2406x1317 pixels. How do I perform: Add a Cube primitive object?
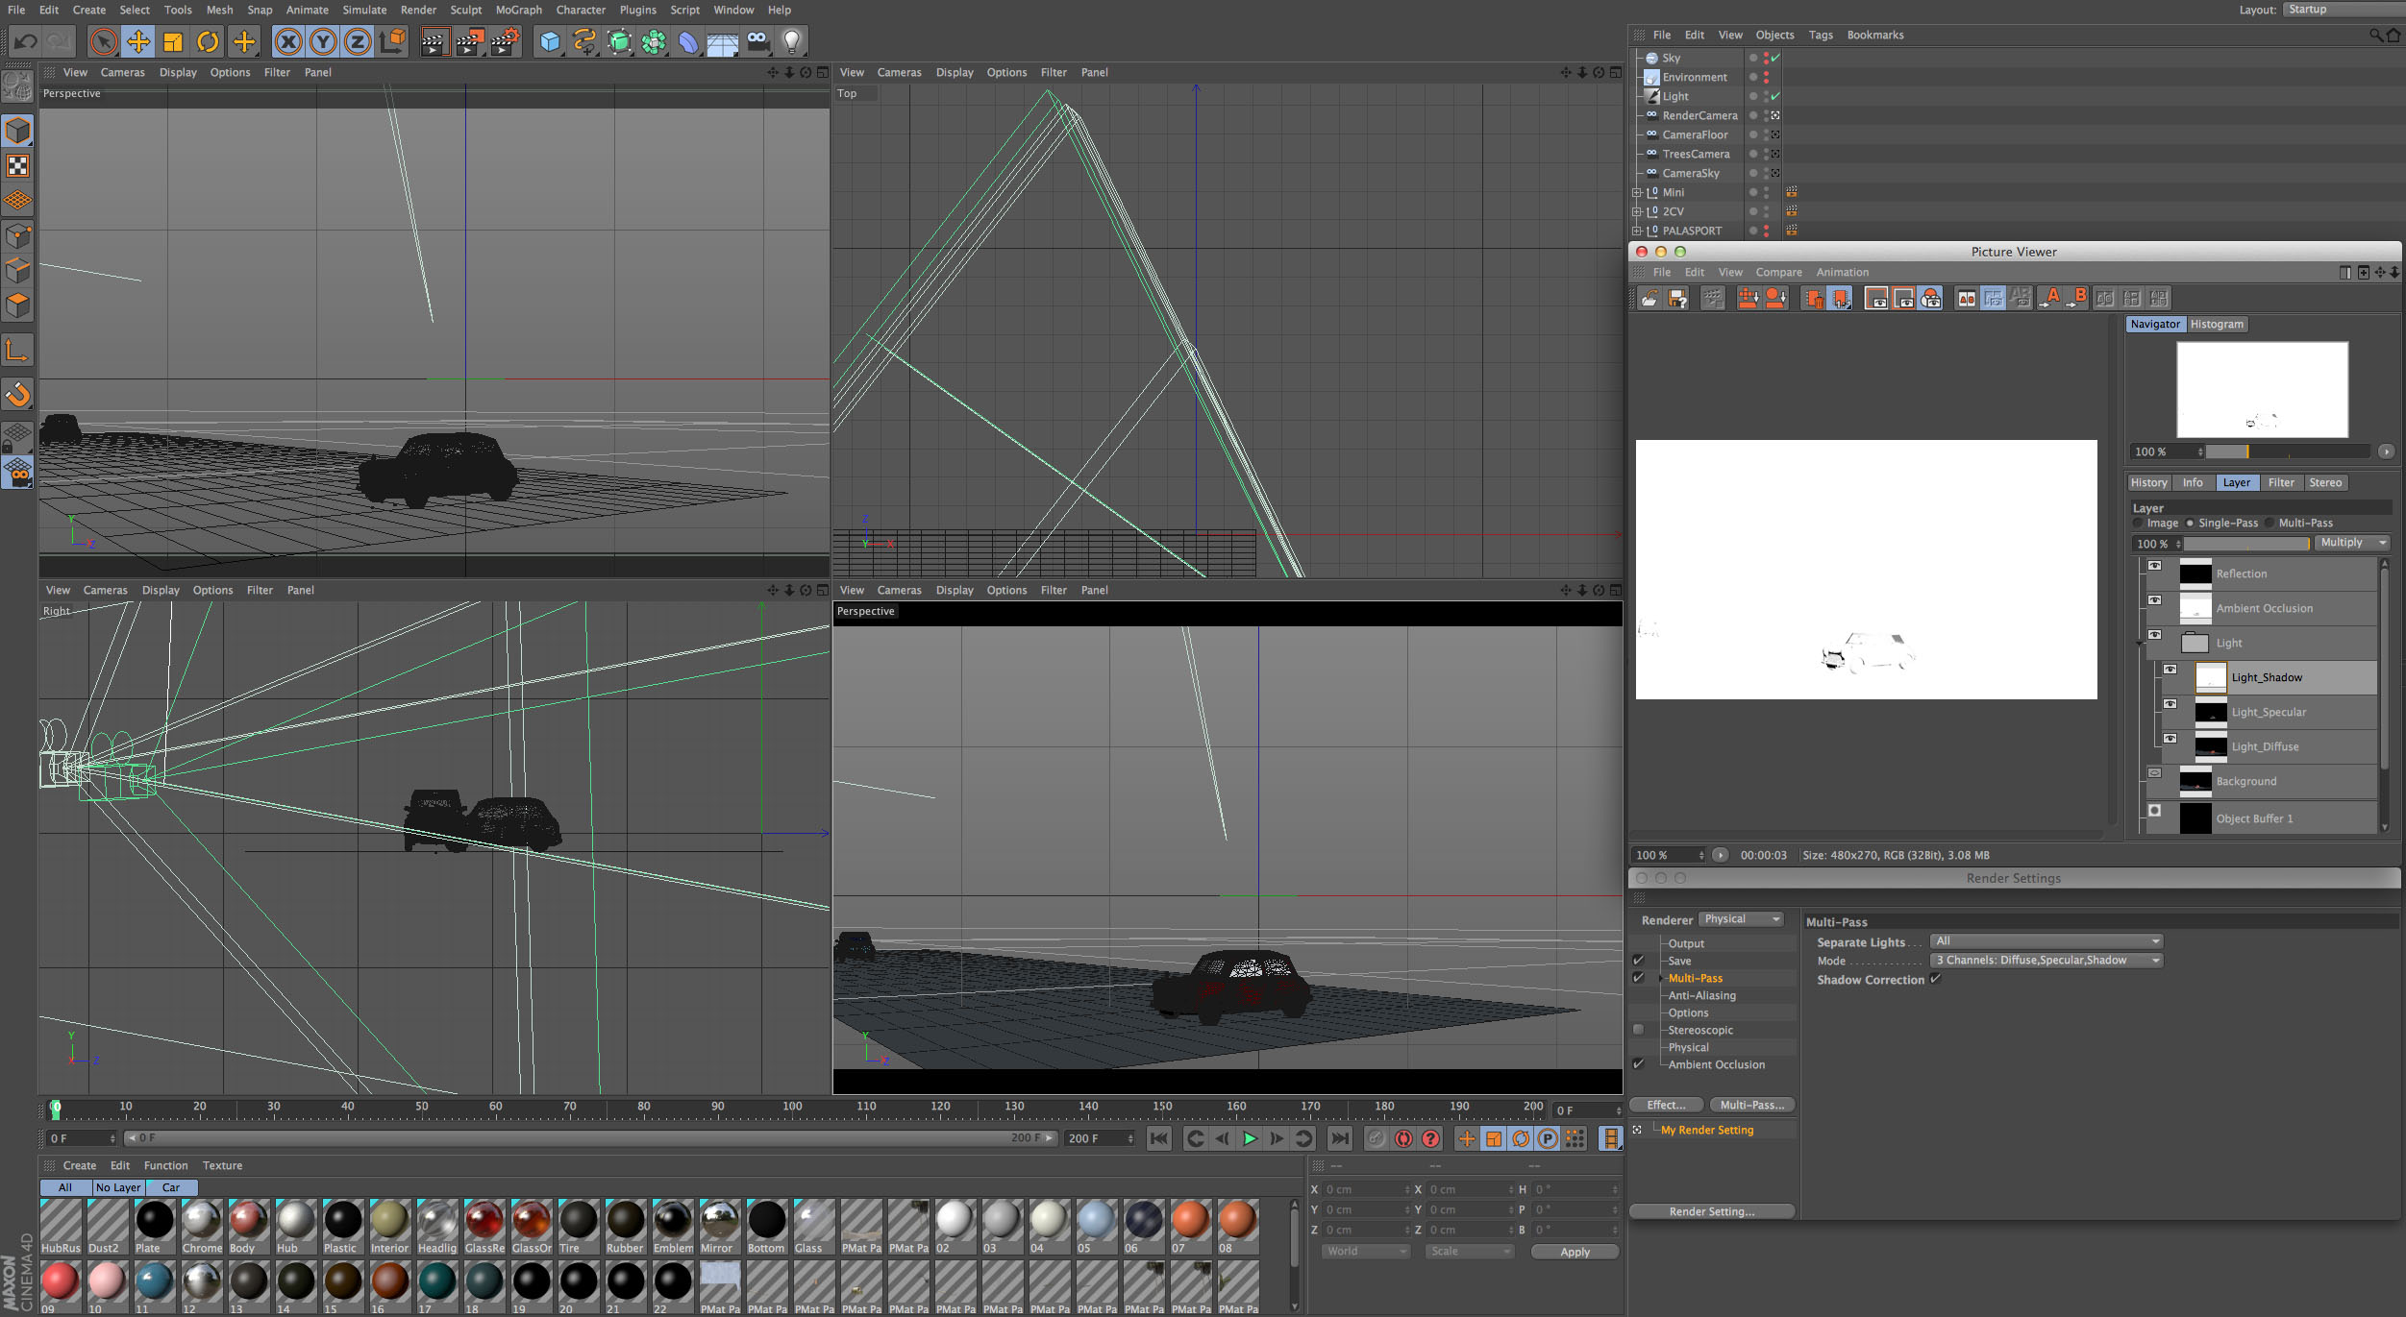[549, 41]
